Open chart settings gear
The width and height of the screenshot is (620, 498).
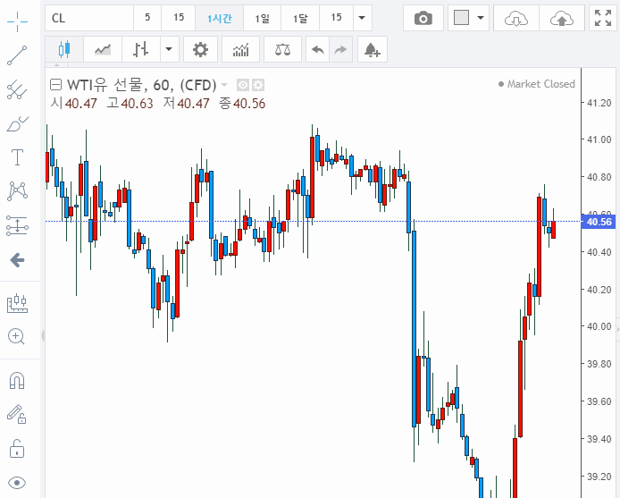point(200,49)
